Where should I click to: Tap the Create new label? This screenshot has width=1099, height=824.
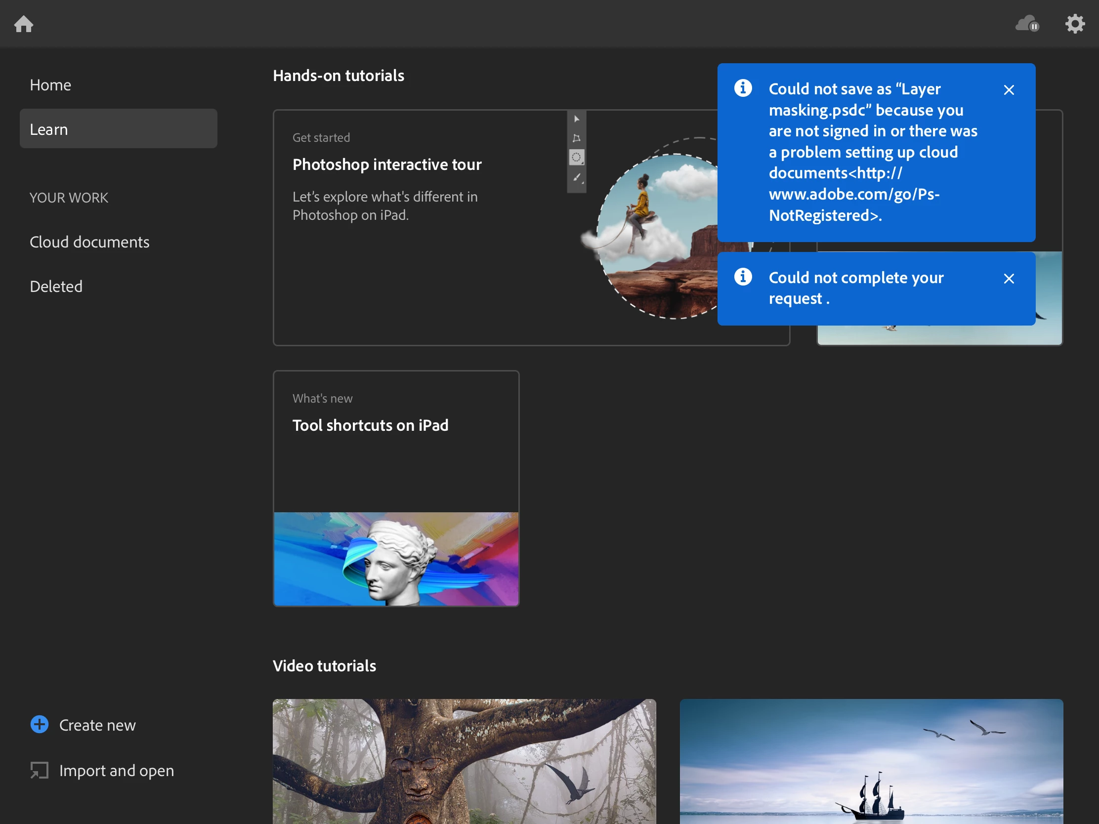pyautogui.click(x=97, y=725)
